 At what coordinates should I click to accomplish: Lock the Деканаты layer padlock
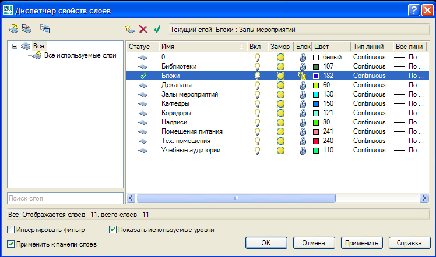(x=303, y=85)
